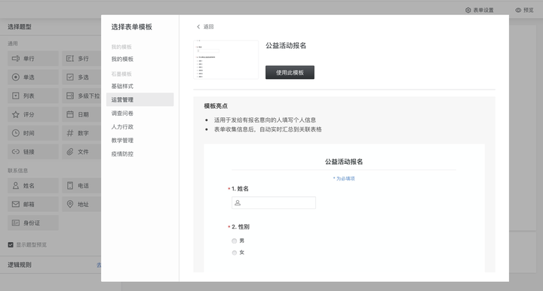Click the 数字 hash number icon
Image resolution: width=543 pixels, height=291 pixels.
(70, 133)
